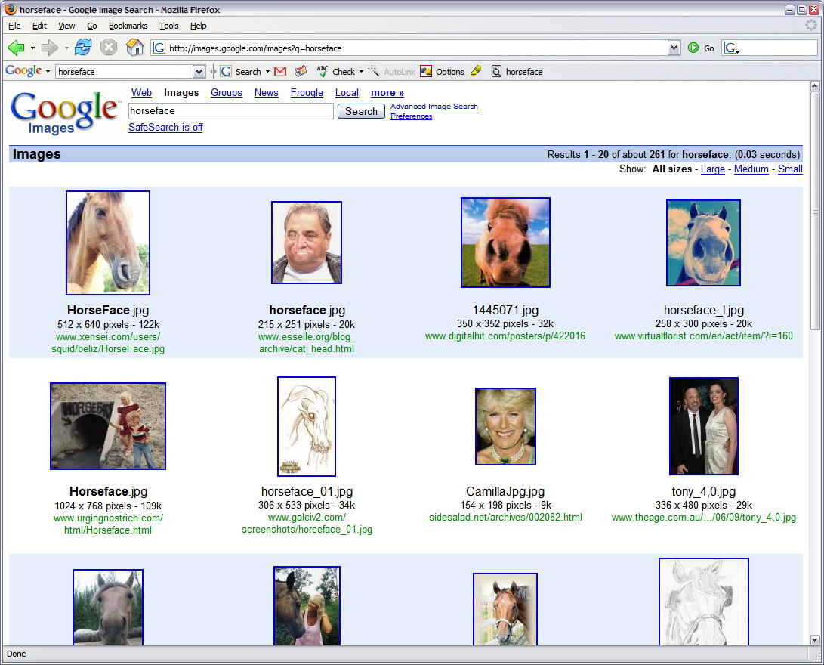The width and height of the screenshot is (824, 665).
Task: Open the toolbar Search button dropdown arrow
Action: coord(267,72)
